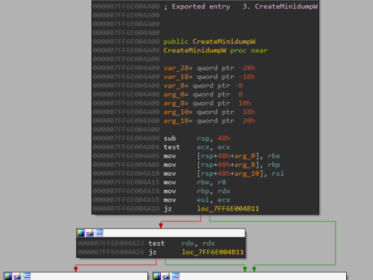Click arg_0 operand in 'mov [rsp+48h+arg_0], rbx'
Viewport: 373px width, 280px height.
[x=245, y=156]
